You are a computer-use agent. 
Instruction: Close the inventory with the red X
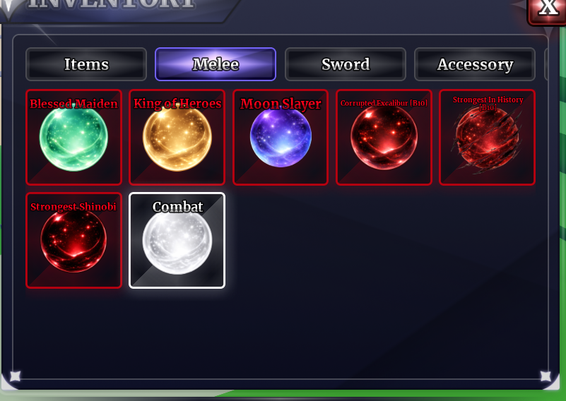tap(547, 10)
